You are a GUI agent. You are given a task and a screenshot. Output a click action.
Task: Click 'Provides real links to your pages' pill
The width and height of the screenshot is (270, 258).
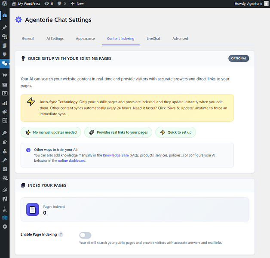[x=118, y=132]
